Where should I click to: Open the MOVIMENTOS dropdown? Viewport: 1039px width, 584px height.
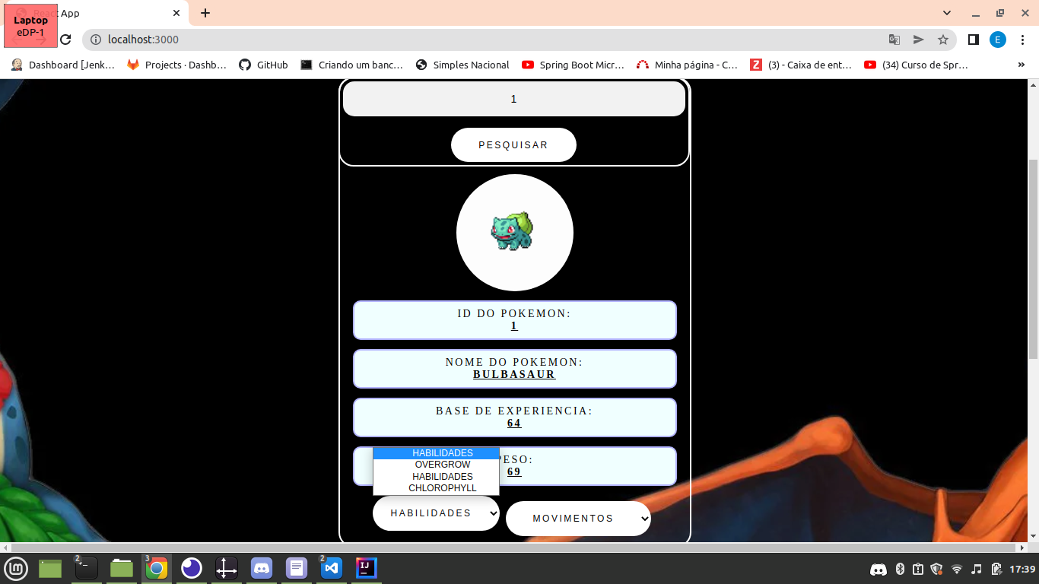click(578, 519)
